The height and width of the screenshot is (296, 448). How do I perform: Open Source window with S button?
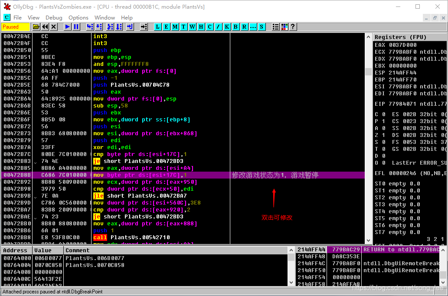262,27
